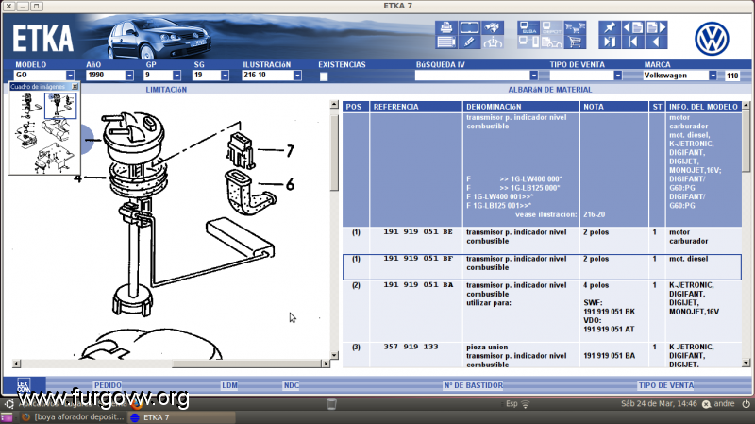The width and height of the screenshot is (755, 424).
Task: Click the multiple shopping carts icon
Action: (x=575, y=27)
